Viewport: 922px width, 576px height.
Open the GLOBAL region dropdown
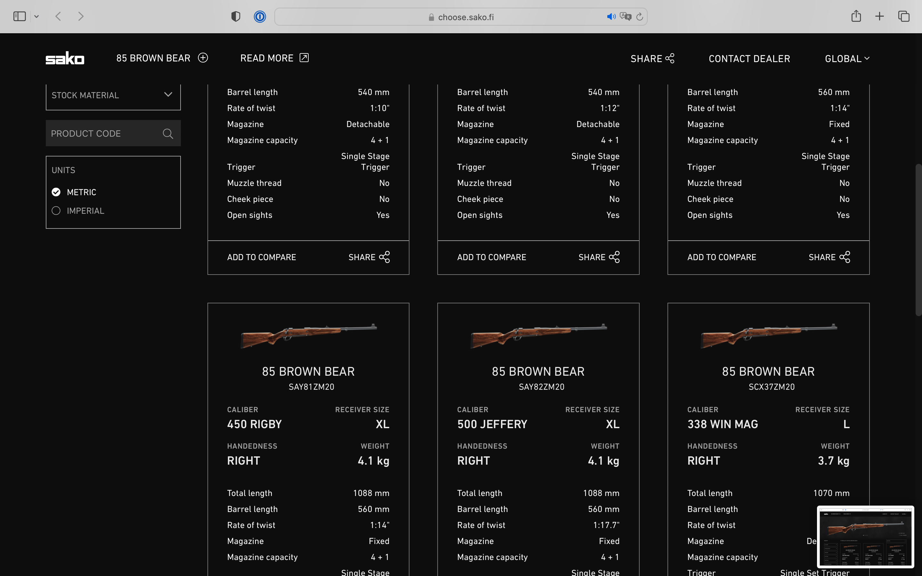(x=847, y=59)
